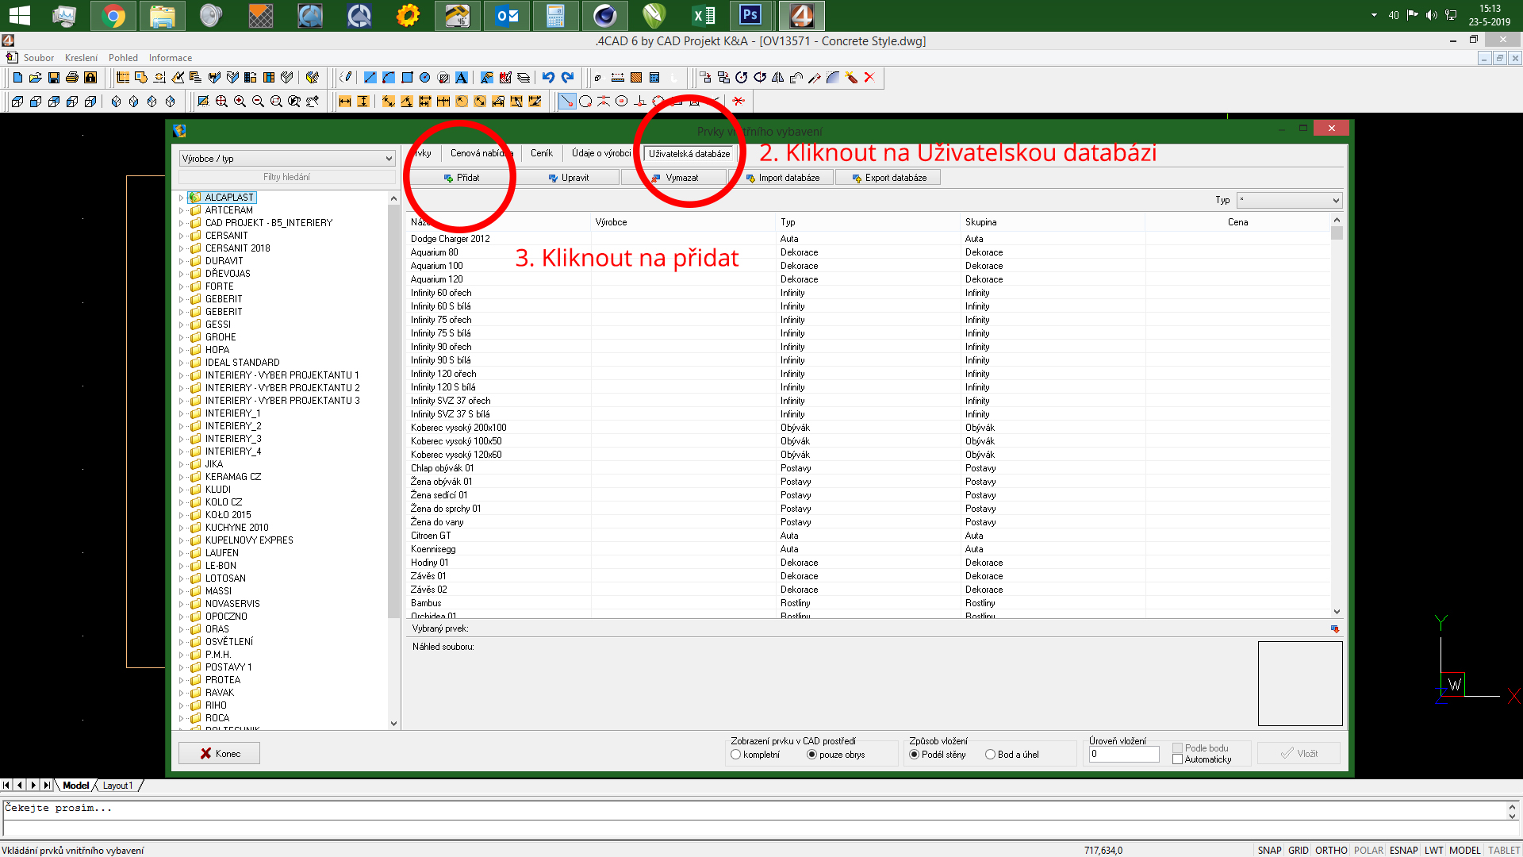This screenshot has height=857, width=1523.
Task: Enable the 'Automaticky' checkbox
Action: (1178, 759)
